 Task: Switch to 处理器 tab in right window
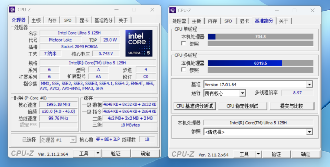point(179,21)
